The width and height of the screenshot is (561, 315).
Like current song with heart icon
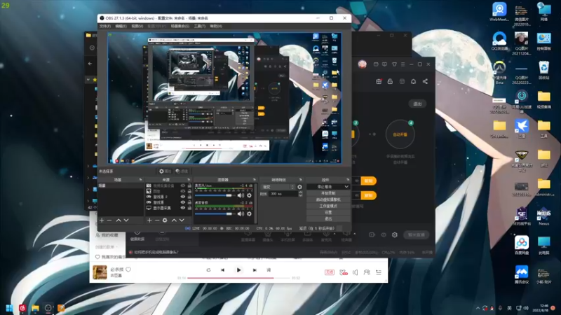coord(128,269)
